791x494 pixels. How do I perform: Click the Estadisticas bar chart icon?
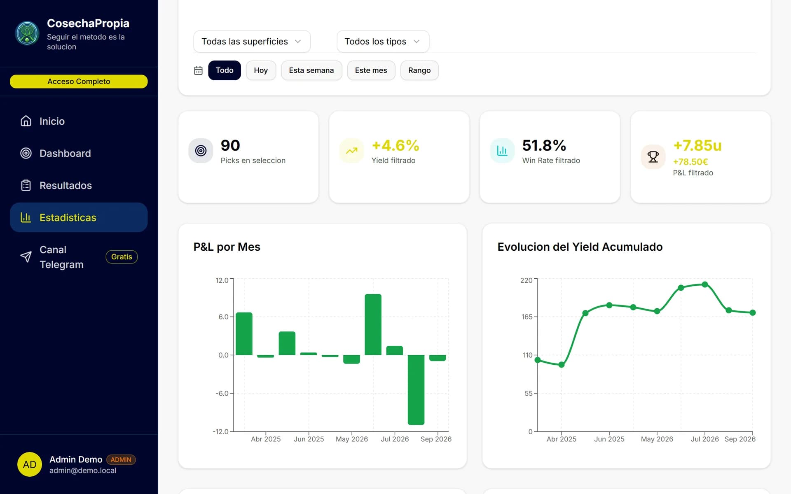tap(26, 217)
